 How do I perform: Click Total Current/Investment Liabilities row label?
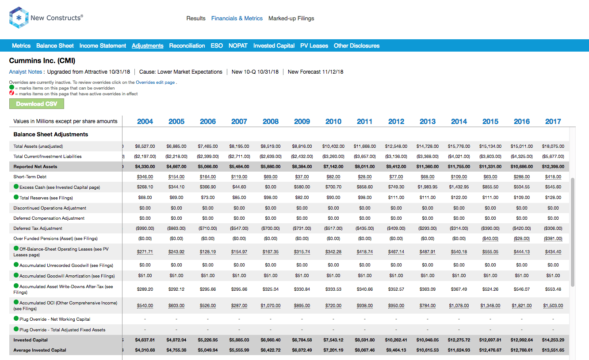click(x=47, y=157)
